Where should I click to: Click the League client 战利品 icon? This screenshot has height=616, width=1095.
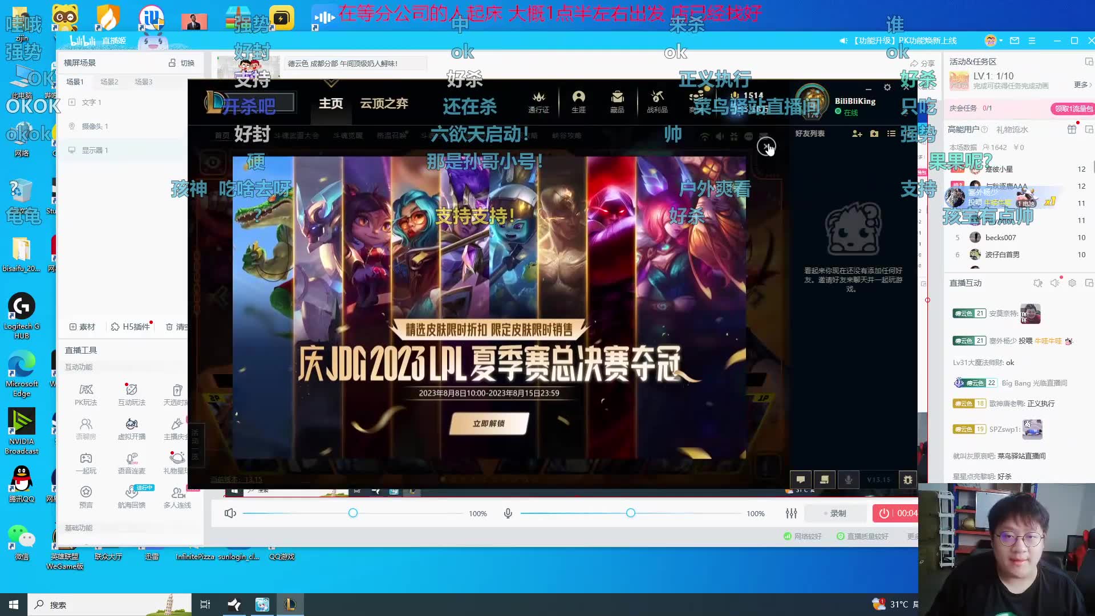(x=657, y=103)
